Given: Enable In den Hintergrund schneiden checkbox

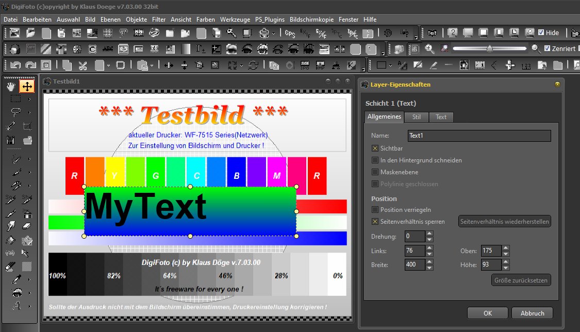Looking at the screenshot, I should (x=375, y=160).
